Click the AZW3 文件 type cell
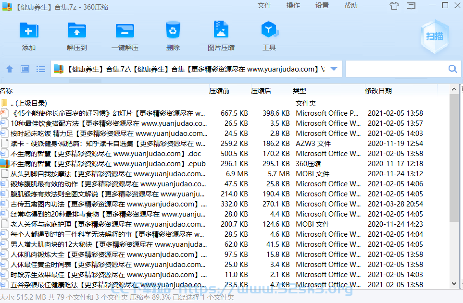 pyautogui.click(x=313, y=144)
